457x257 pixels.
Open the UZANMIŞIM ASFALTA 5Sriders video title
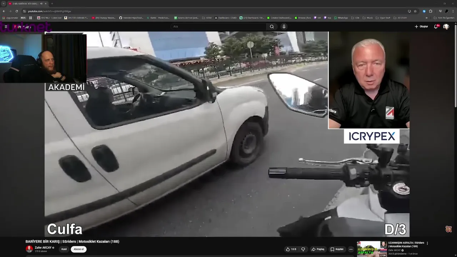tap(406, 245)
